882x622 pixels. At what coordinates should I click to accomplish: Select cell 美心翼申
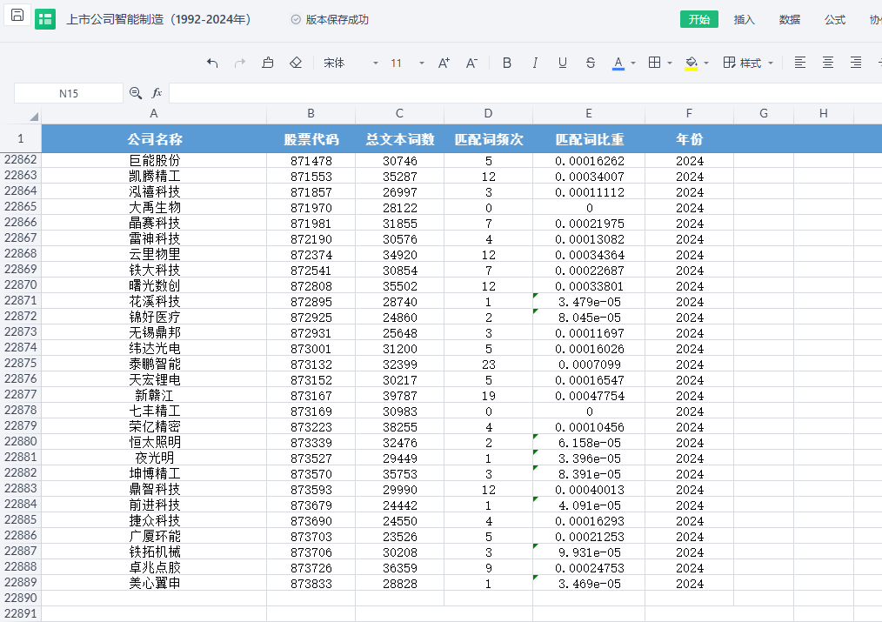coord(154,584)
